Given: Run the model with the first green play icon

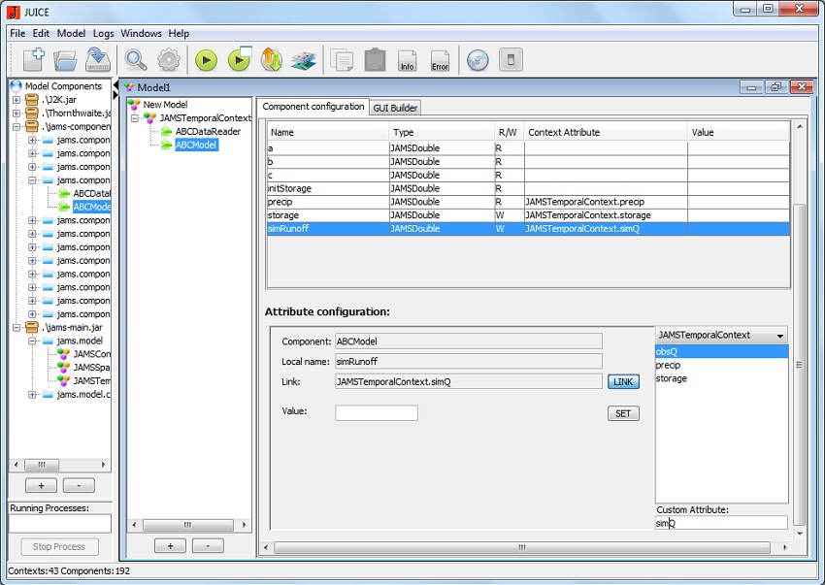Looking at the screenshot, I should (x=206, y=60).
